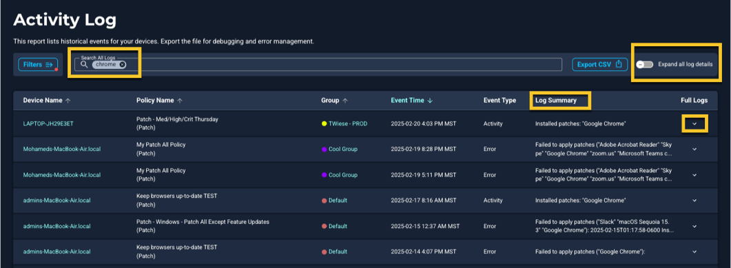Open Default group in 2025-02-17 row
This screenshot has height=268, width=731.
pyautogui.click(x=338, y=200)
